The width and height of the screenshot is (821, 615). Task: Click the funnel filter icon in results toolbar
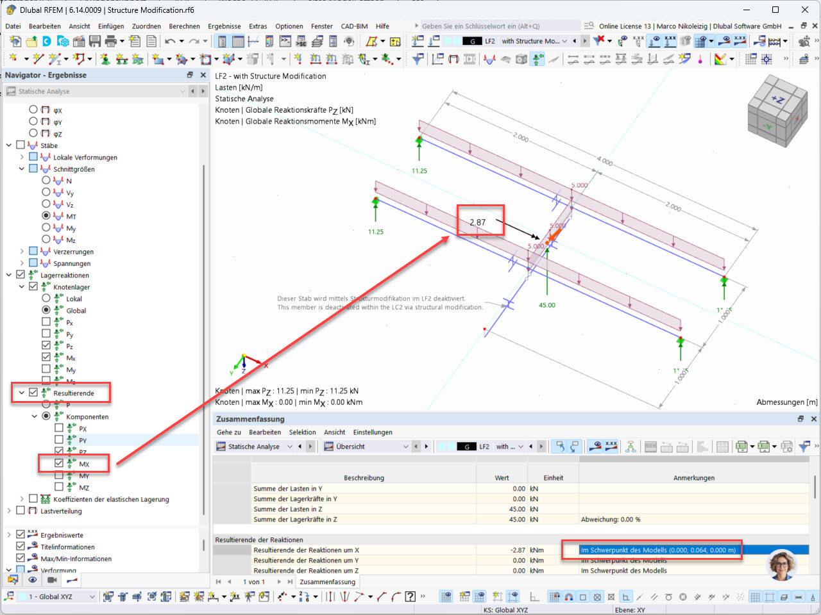pos(418,59)
